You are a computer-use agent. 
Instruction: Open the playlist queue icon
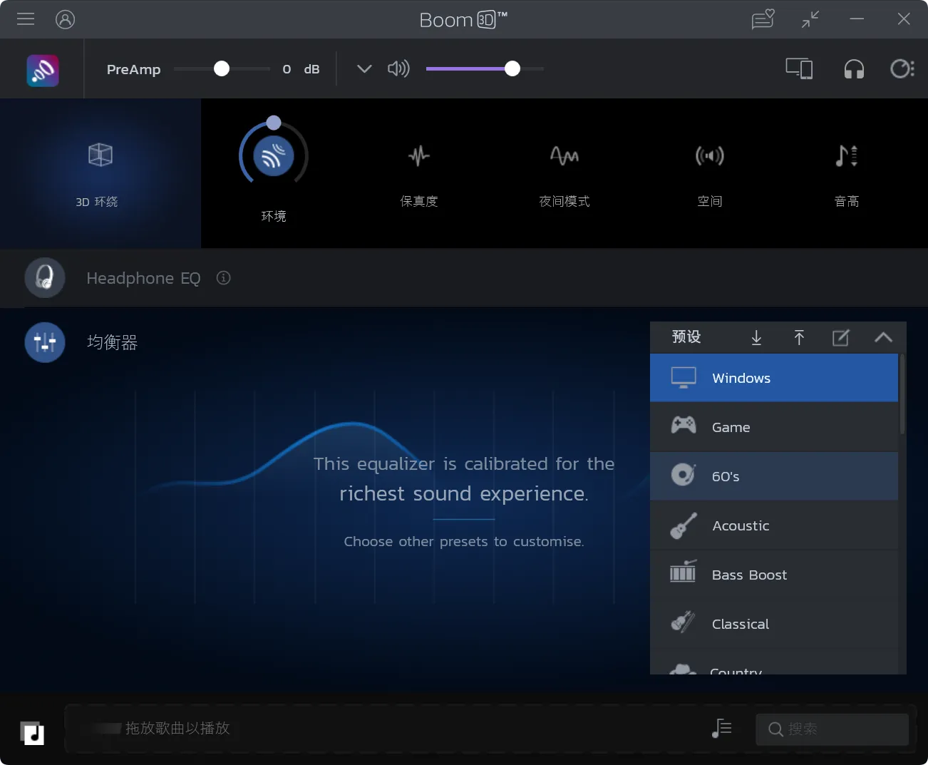721,728
